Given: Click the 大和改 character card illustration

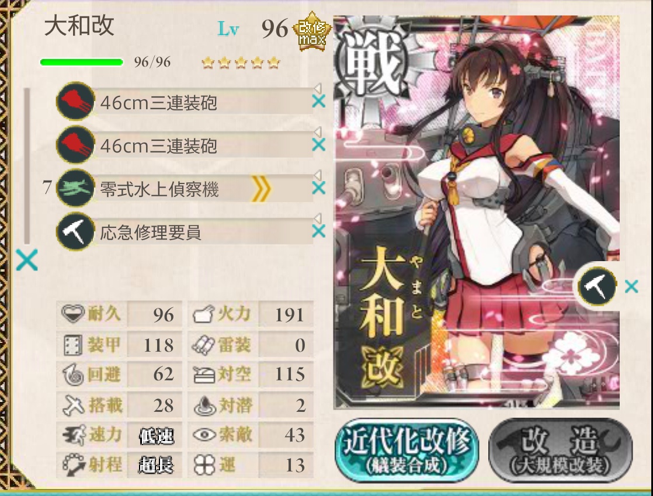Looking at the screenshot, I should tap(477, 213).
